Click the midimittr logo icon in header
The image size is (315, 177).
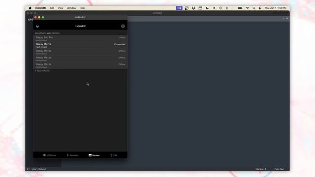pos(37,26)
